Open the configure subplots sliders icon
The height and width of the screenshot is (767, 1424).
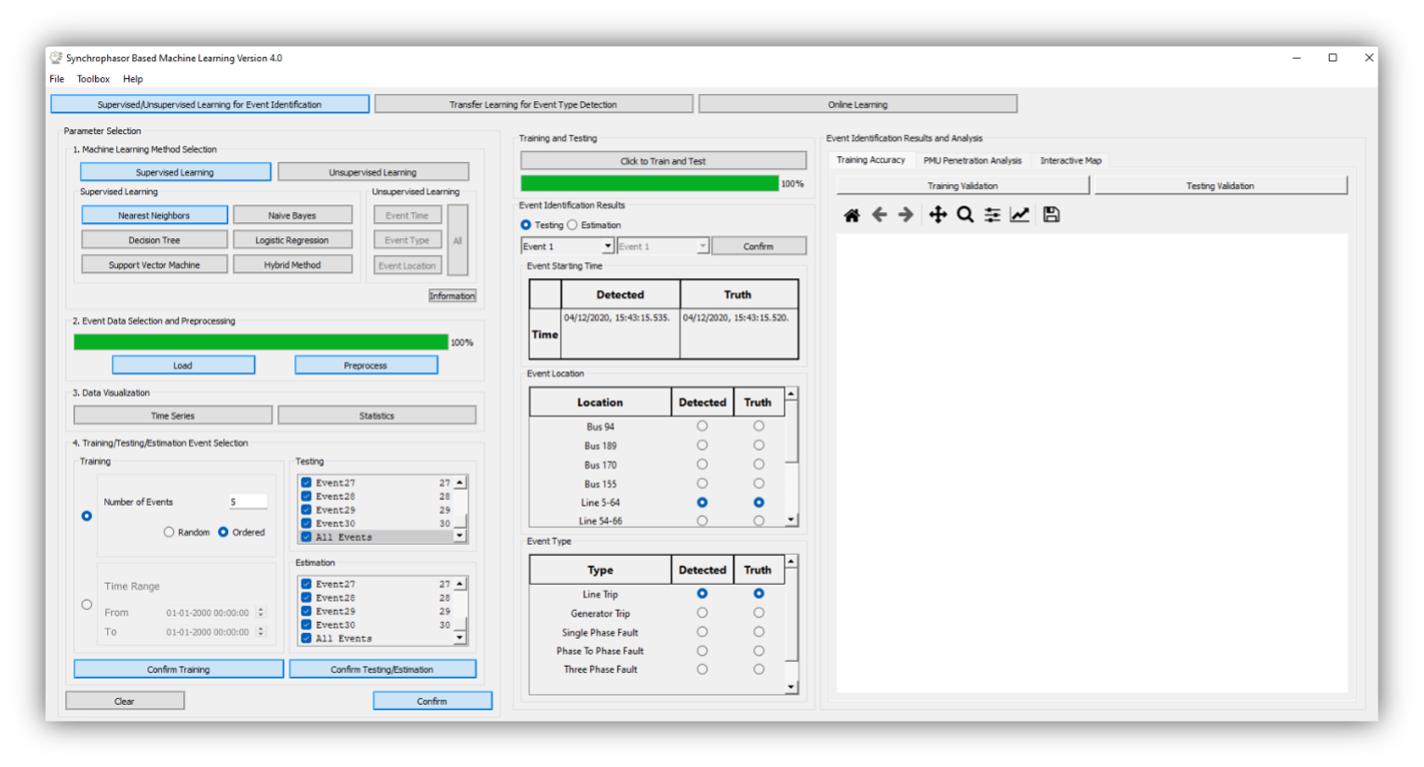coord(992,216)
